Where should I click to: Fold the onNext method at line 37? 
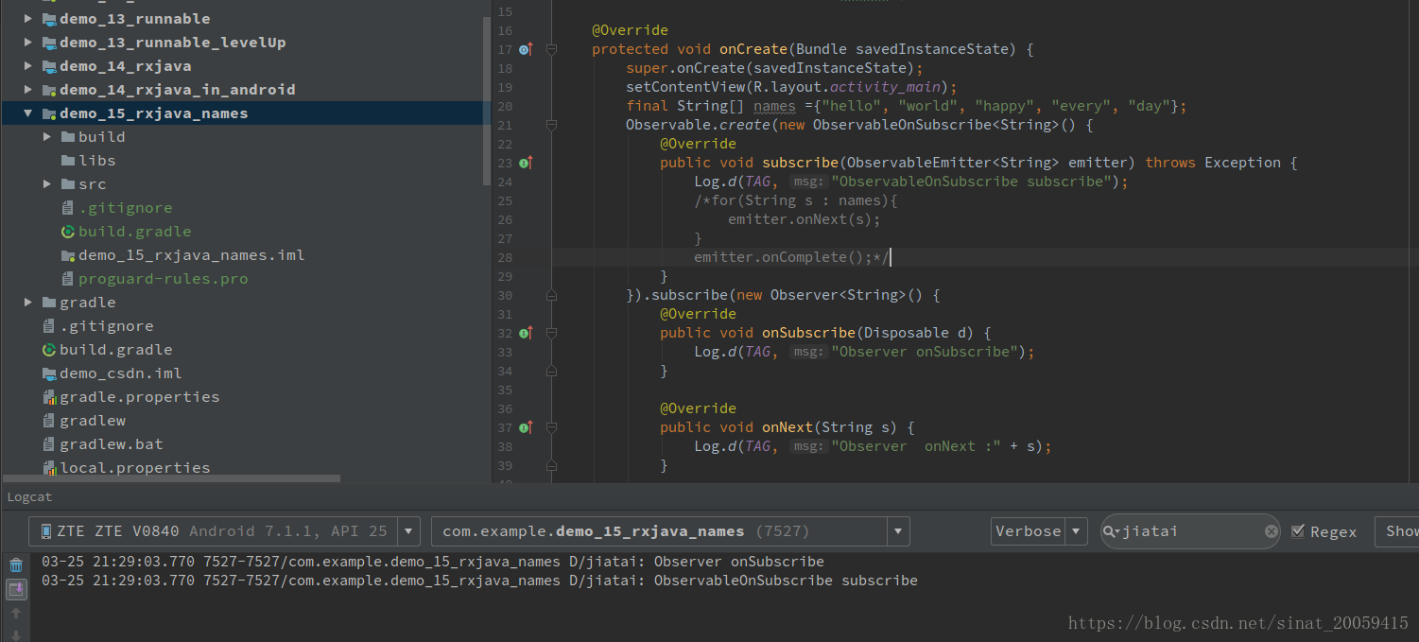552,427
